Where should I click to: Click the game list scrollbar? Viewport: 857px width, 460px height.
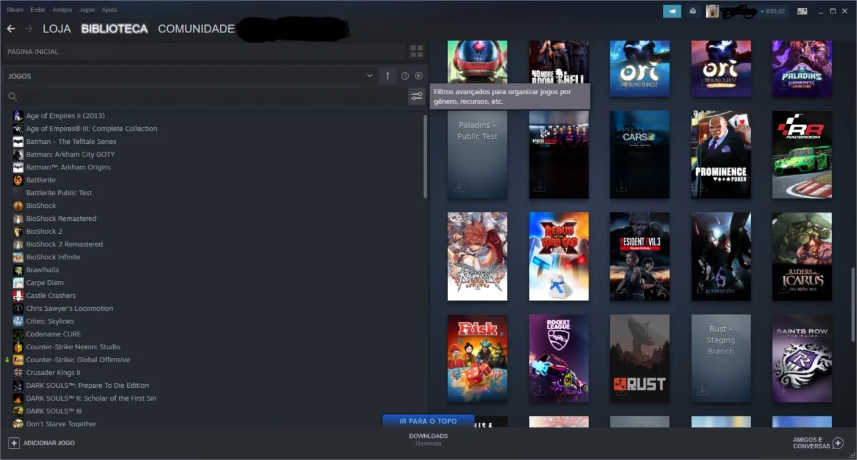point(425,157)
